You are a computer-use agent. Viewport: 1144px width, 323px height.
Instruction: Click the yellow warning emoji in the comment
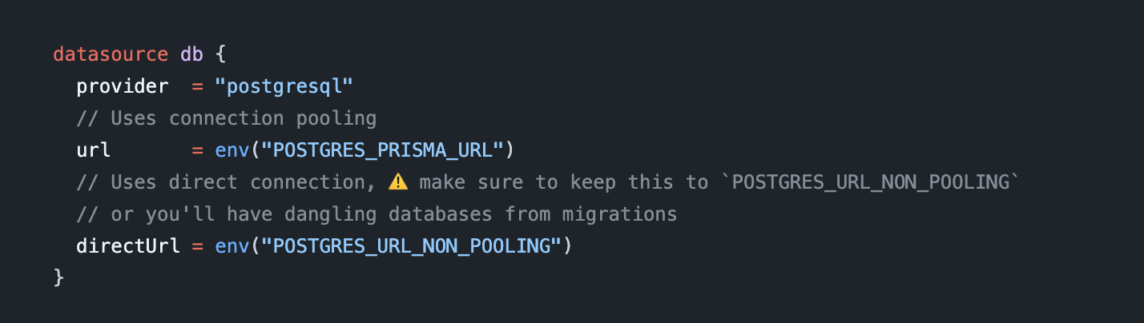[x=398, y=182]
